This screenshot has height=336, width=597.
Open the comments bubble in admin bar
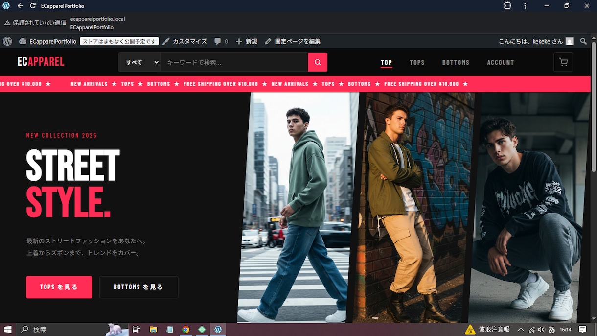click(221, 41)
